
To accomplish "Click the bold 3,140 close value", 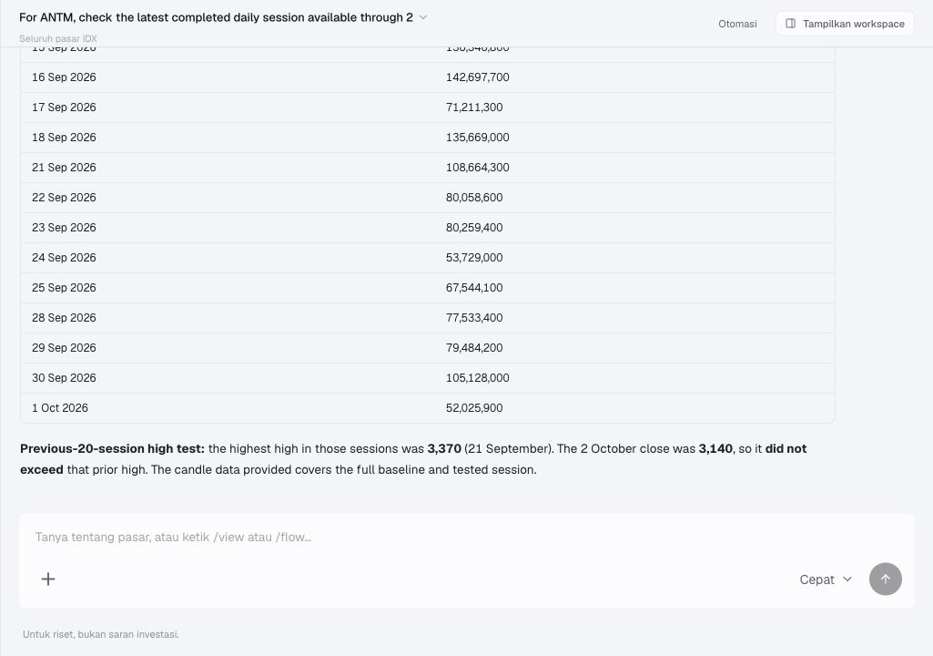I will pos(715,448).
